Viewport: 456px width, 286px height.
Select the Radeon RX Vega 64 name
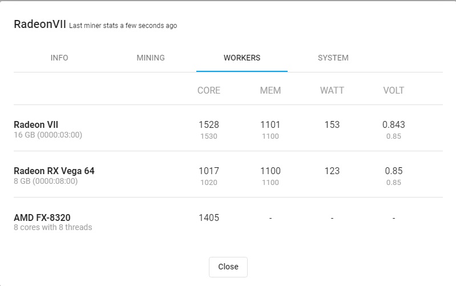tap(54, 171)
